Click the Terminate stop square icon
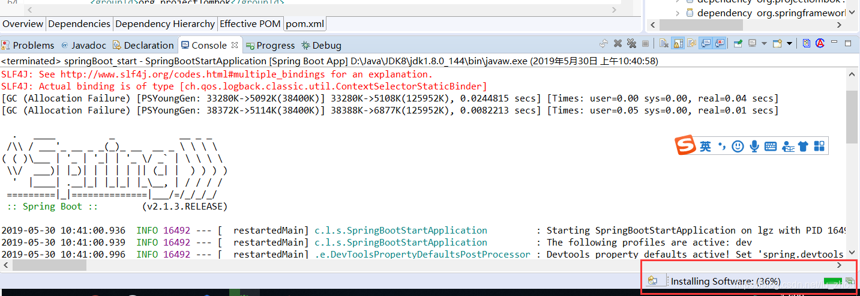This screenshot has height=296, width=860. pyautogui.click(x=645, y=43)
